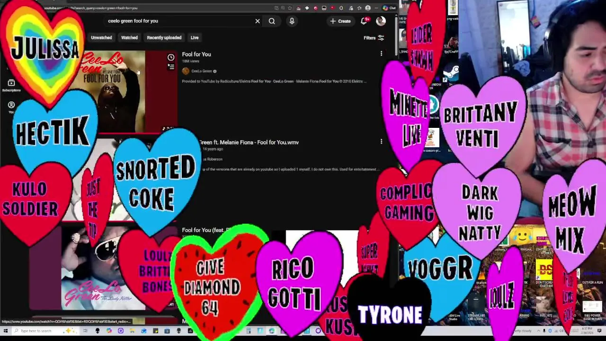Click the Create button
The width and height of the screenshot is (606, 341).
[340, 21]
